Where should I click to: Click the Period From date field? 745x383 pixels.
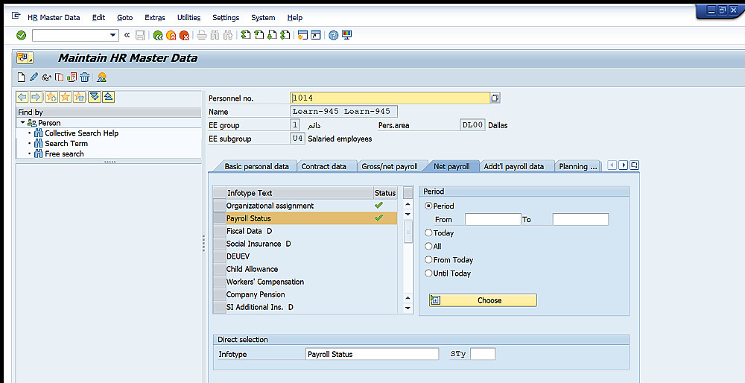pyautogui.click(x=492, y=220)
